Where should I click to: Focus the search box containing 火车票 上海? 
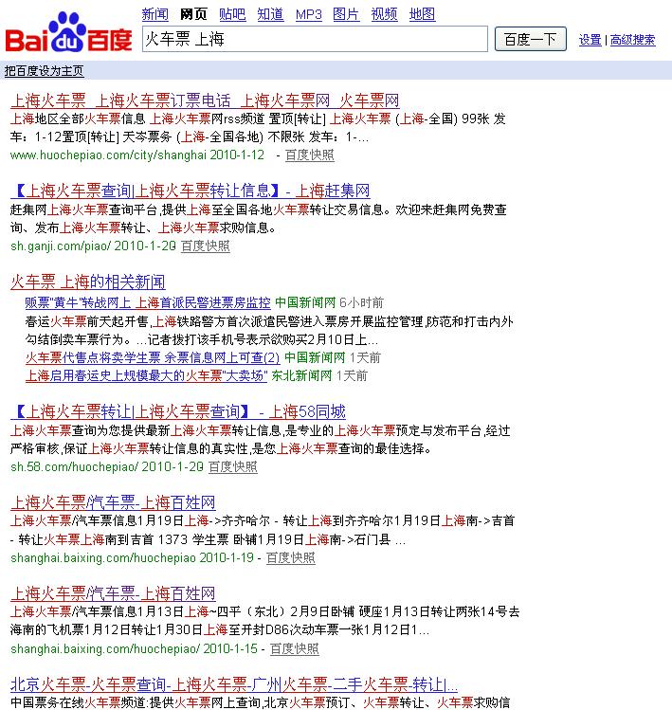[x=315, y=39]
